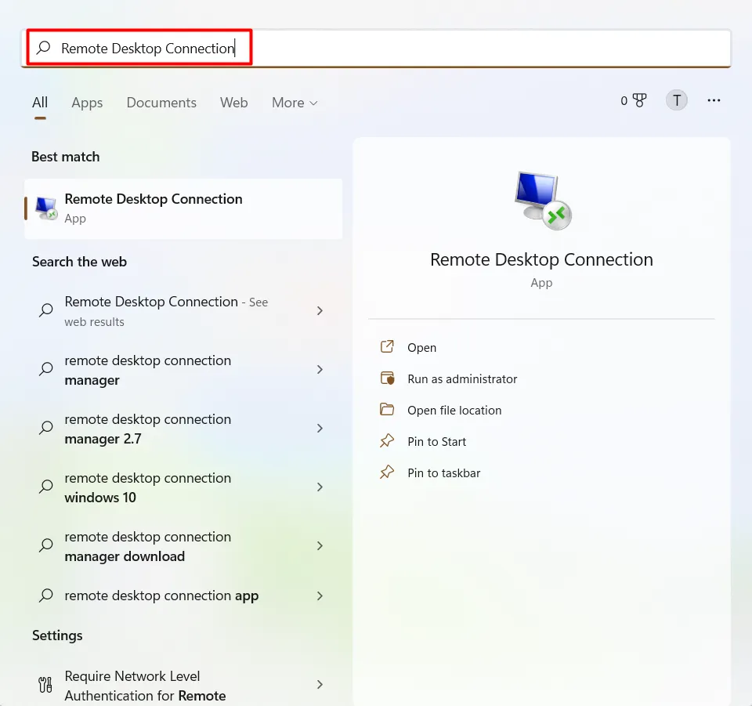Switch to the Documents tab

coord(161,103)
